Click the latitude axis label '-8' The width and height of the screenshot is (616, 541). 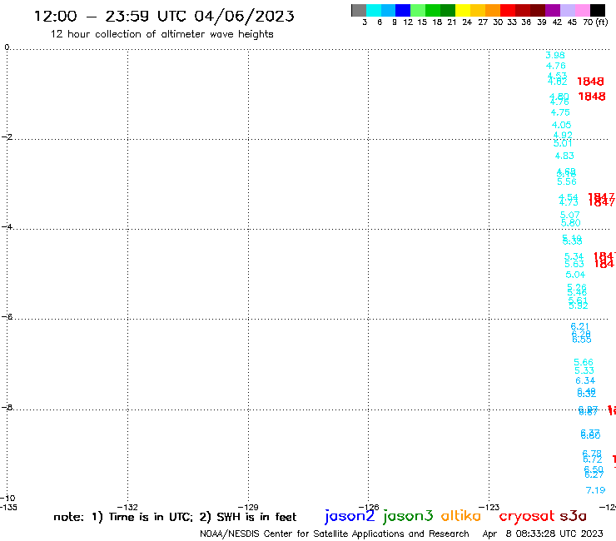[7, 408]
